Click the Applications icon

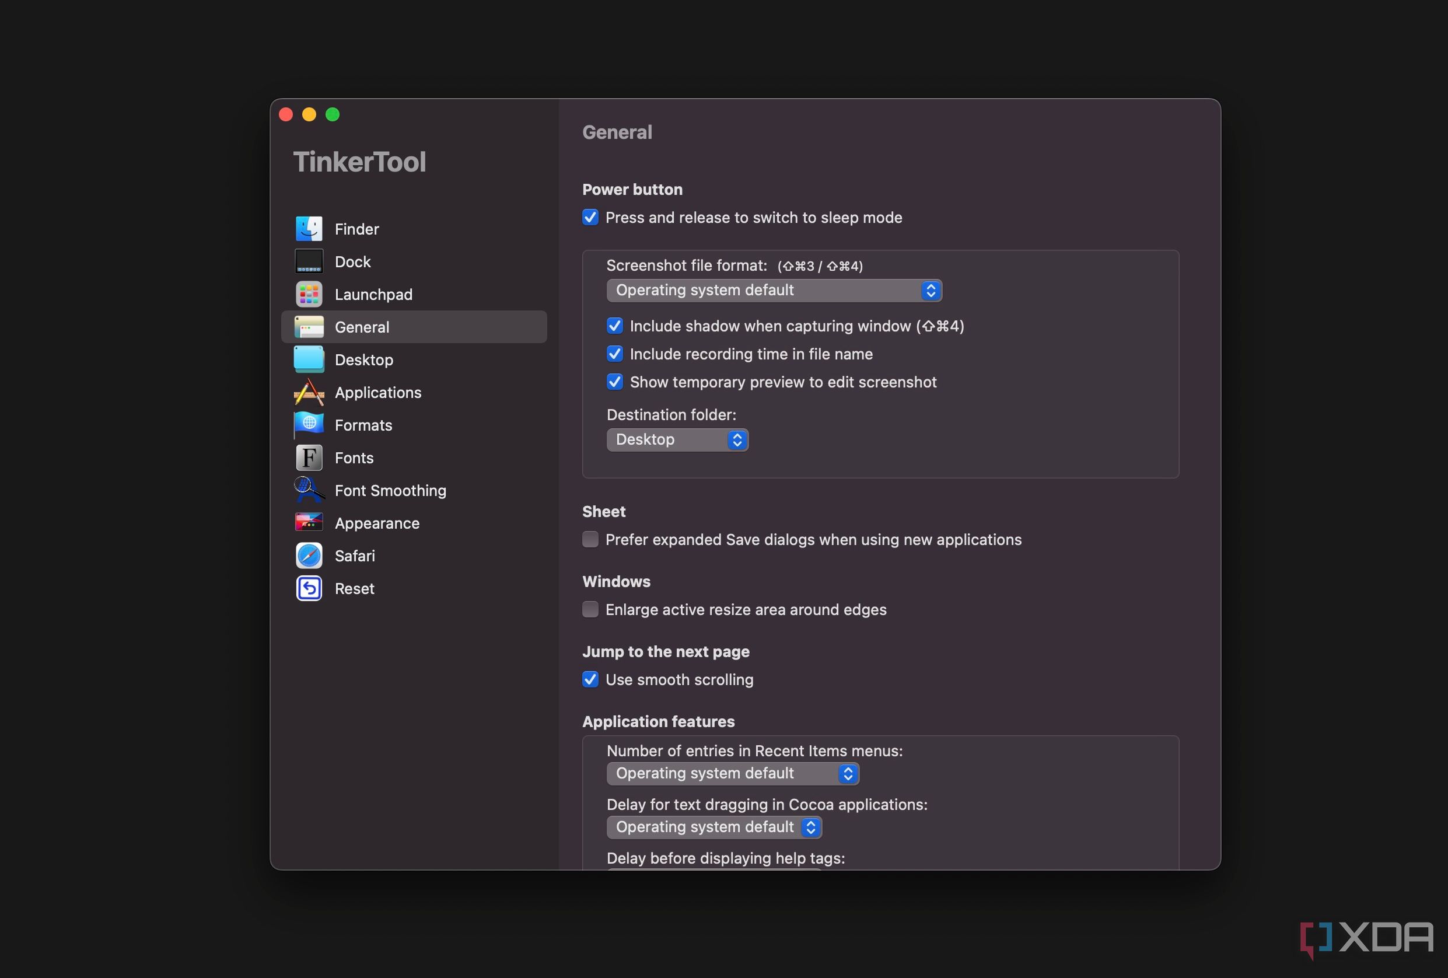tap(309, 392)
